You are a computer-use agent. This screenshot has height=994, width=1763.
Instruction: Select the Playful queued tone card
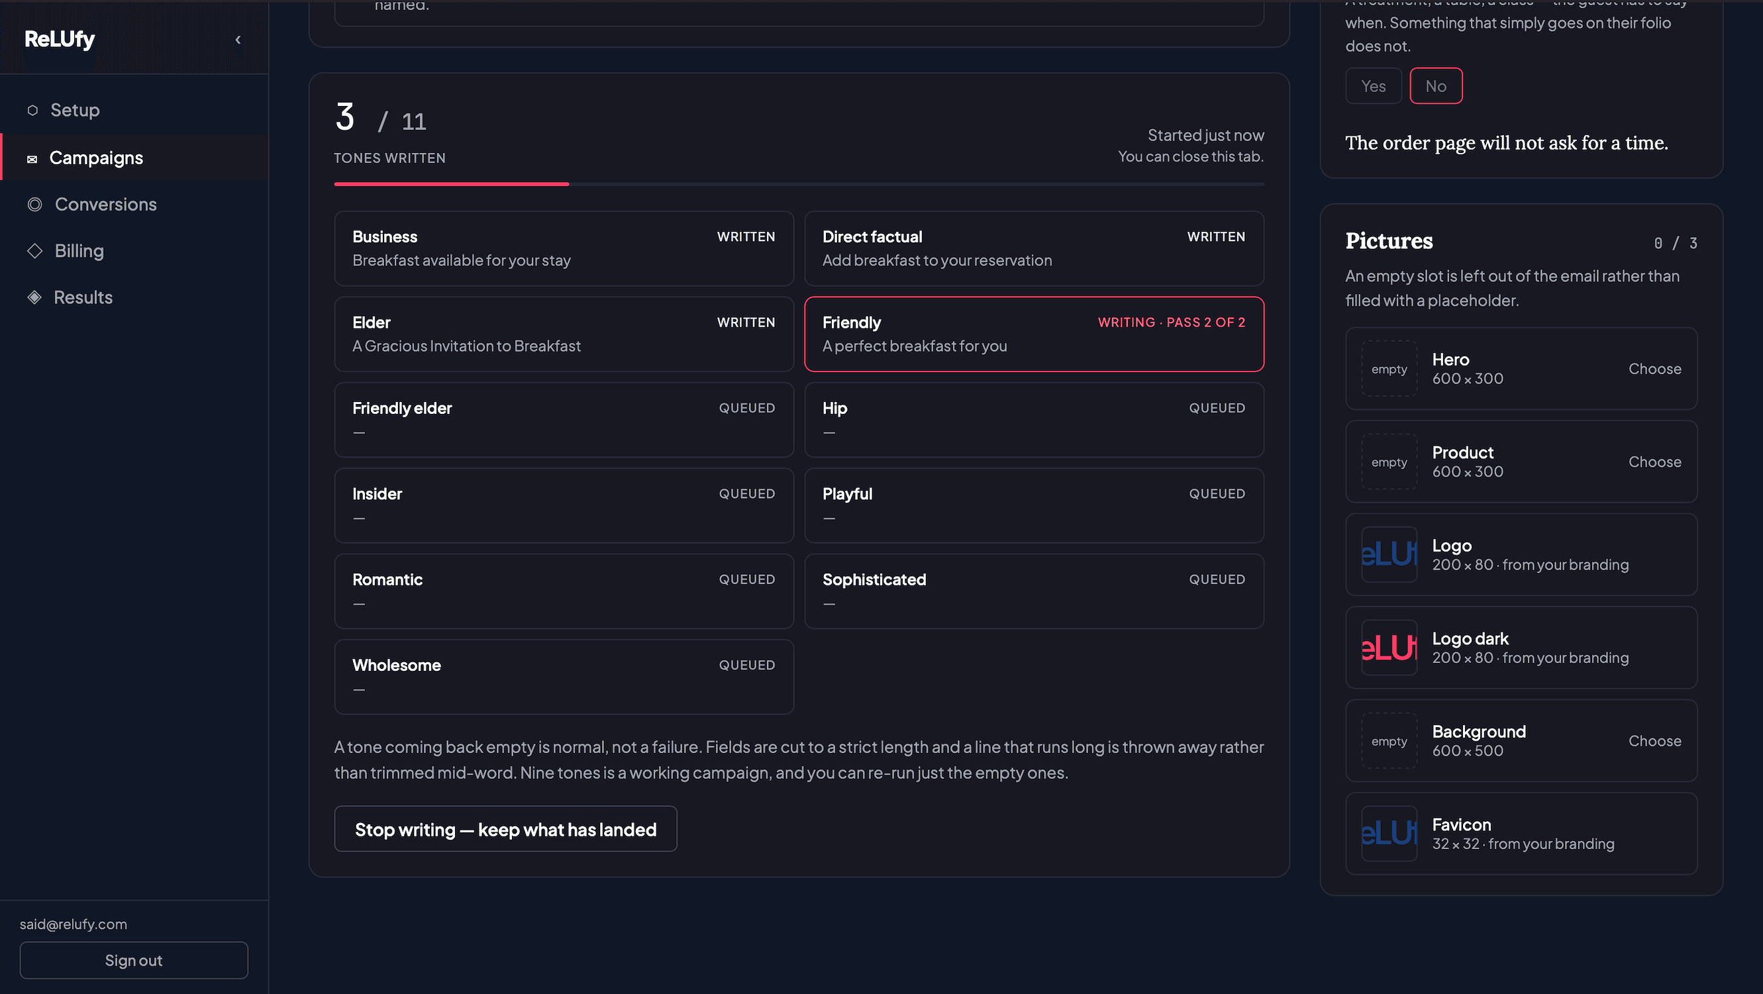coord(1034,505)
